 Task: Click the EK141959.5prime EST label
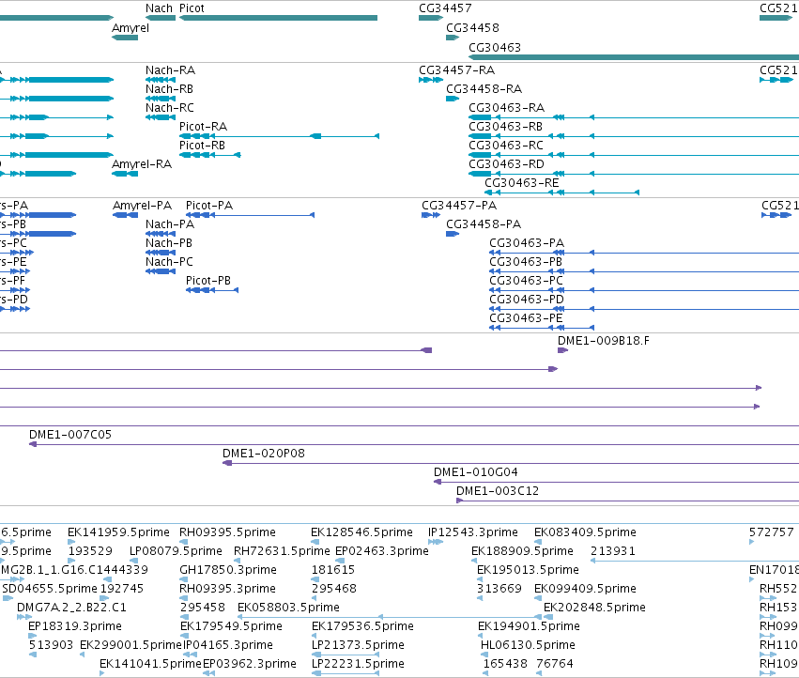pos(118,532)
